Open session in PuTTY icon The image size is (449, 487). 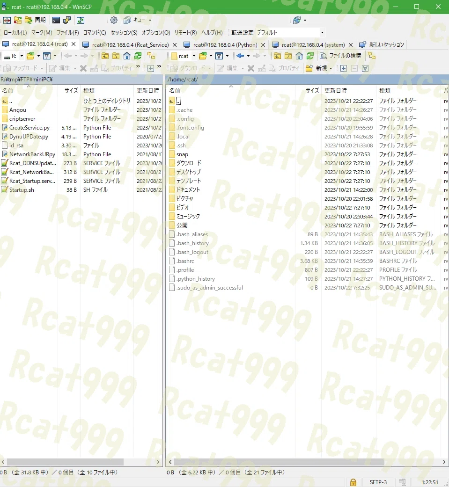pyautogui.click(x=67, y=20)
